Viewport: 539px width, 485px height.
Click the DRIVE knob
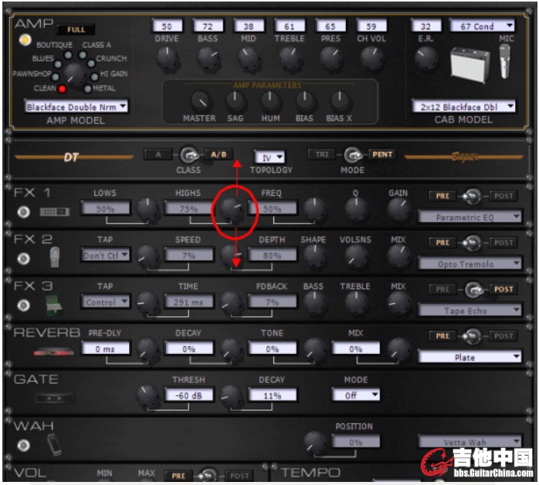point(168,59)
